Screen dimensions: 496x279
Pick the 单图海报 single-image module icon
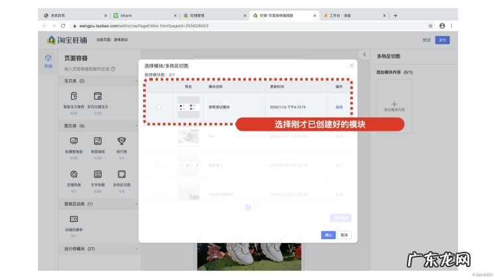pos(98,141)
